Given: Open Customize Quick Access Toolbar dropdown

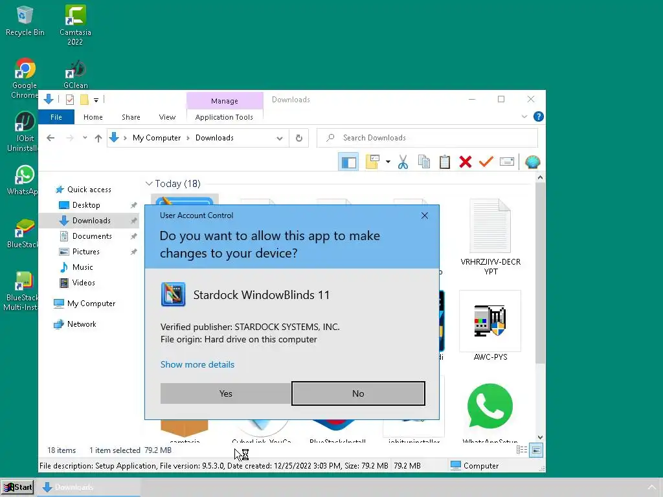Looking at the screenshot, I should (96, 100).
